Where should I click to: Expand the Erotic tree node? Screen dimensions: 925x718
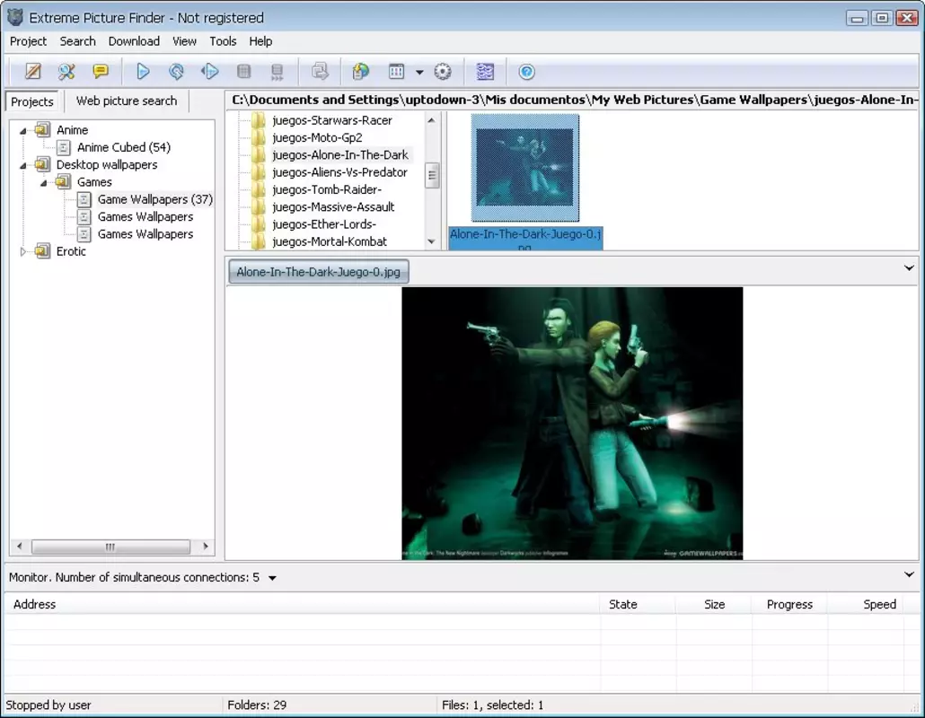click(x=23, y=251)
